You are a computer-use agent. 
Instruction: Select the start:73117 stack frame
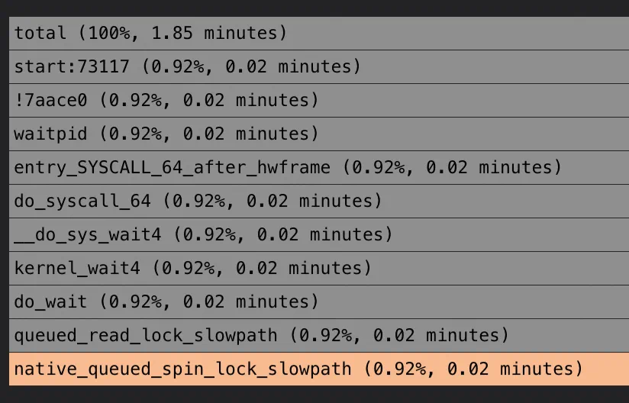tap(314, 66)
